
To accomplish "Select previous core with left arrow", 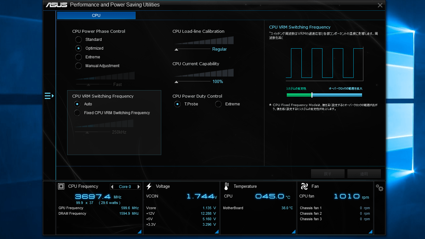I will click(112, 187).
